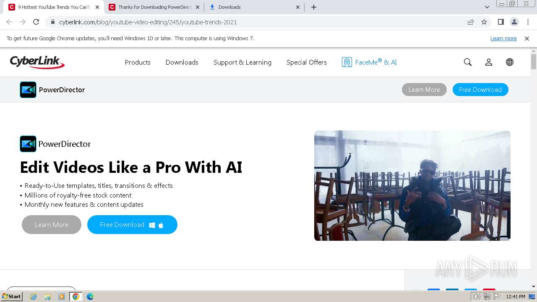Open the Support & Learning menu
The image size is (537, 302).
coord(242,62)
